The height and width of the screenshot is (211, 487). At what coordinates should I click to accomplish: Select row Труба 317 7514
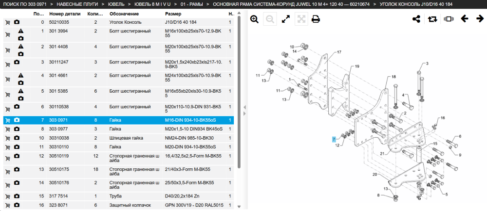(x=118, y=196)
